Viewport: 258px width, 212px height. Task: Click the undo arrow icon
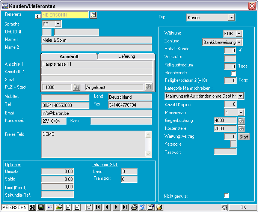pyautogui.click(x=50, y=207)
